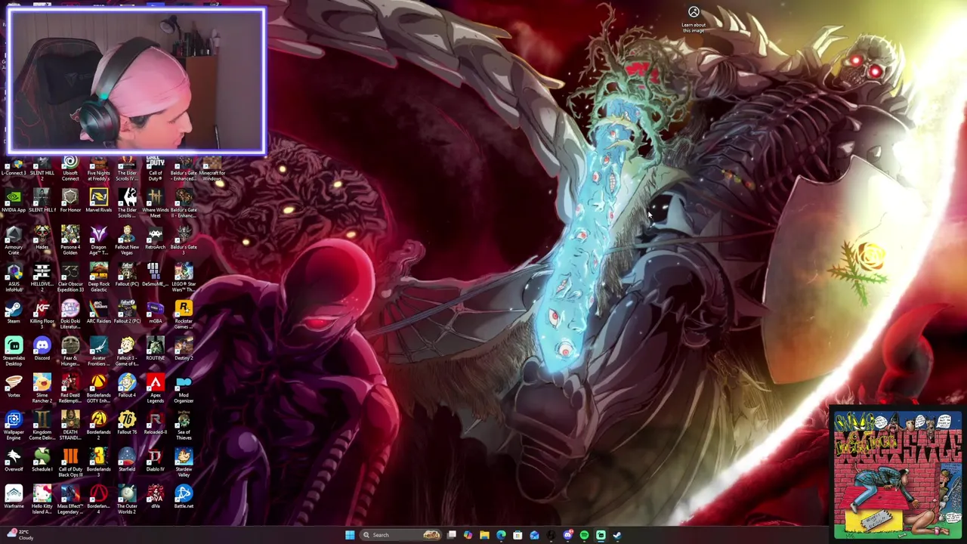Open the Wallpaper Engine shortcut
The width and height of the screenshot is (967, 544).
pos(14,426)
